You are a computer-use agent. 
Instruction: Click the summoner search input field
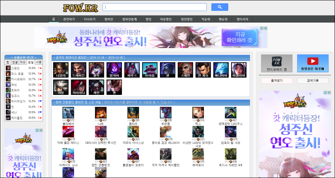[155, 7]
